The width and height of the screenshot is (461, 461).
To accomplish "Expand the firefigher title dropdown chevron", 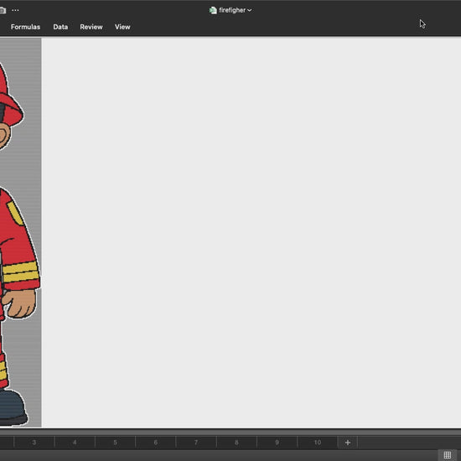I will [x=249, y=11].
